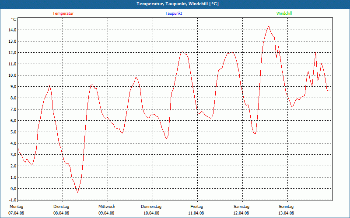
Task: Click the 11.04.08 date label
Action: [x=196, y=213]
